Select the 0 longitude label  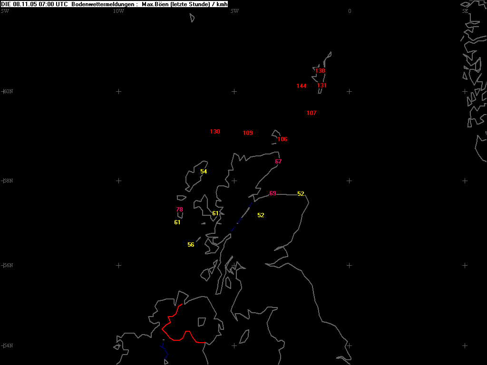coord(350,11)
